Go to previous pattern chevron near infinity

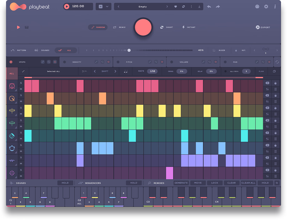(254, 50)
